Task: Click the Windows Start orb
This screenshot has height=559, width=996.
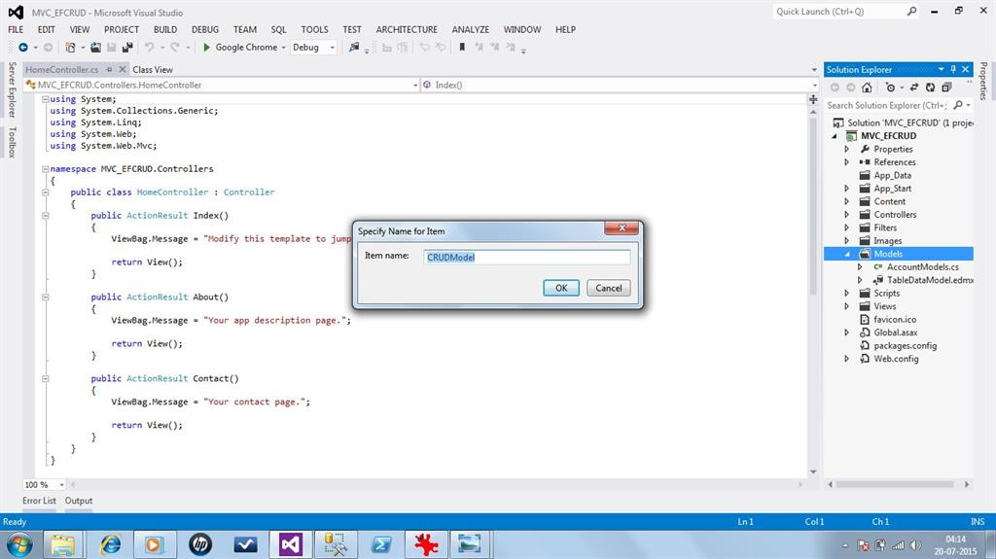Action: pos(19,545)
